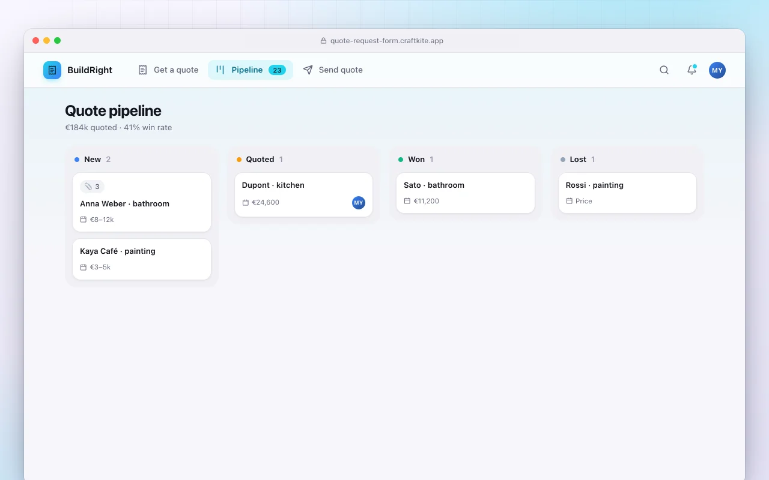
Task: Click the New column header
Action: pos(93,160)
